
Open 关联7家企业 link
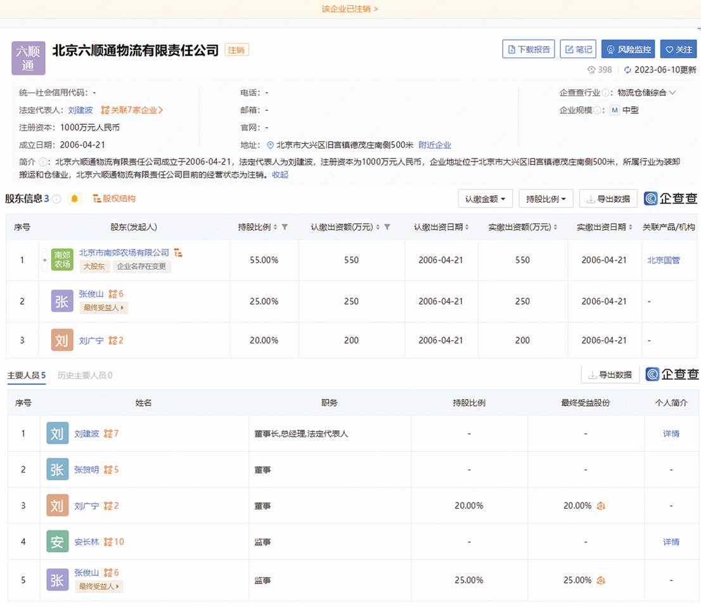[x=132, y=110]
